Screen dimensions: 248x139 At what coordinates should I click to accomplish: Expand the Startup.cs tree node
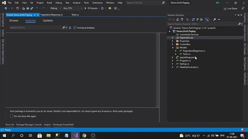[172, 64]
